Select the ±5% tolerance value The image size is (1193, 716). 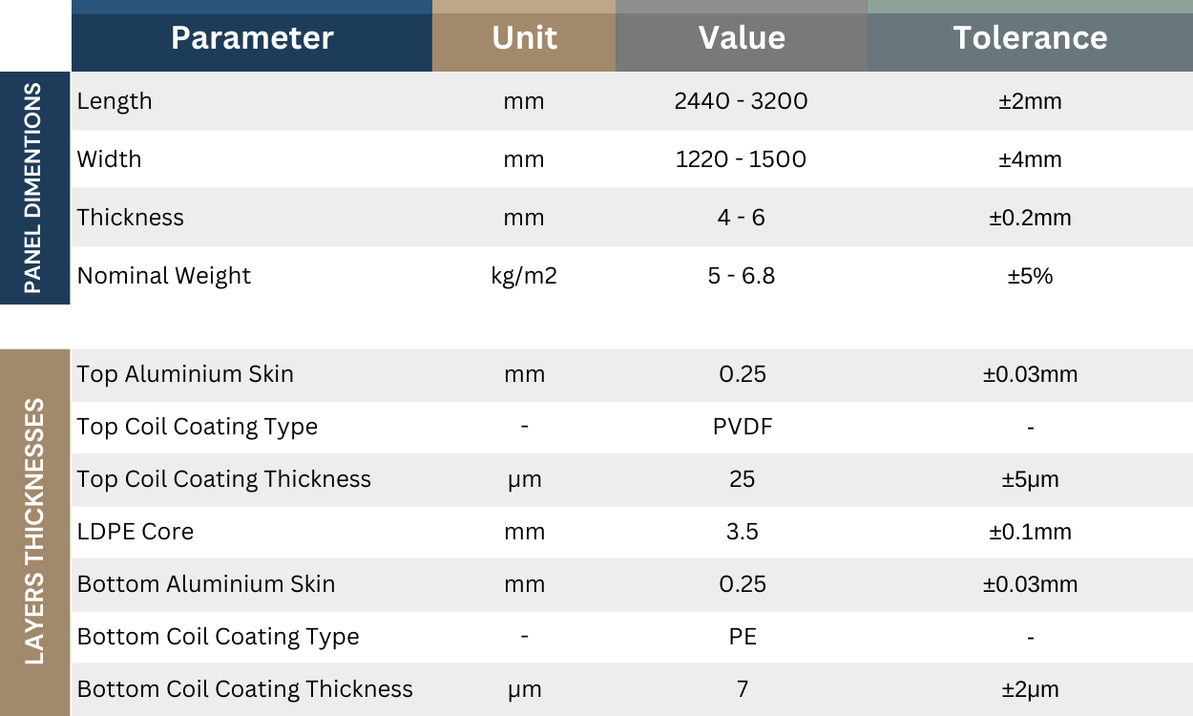[1030, 276]
